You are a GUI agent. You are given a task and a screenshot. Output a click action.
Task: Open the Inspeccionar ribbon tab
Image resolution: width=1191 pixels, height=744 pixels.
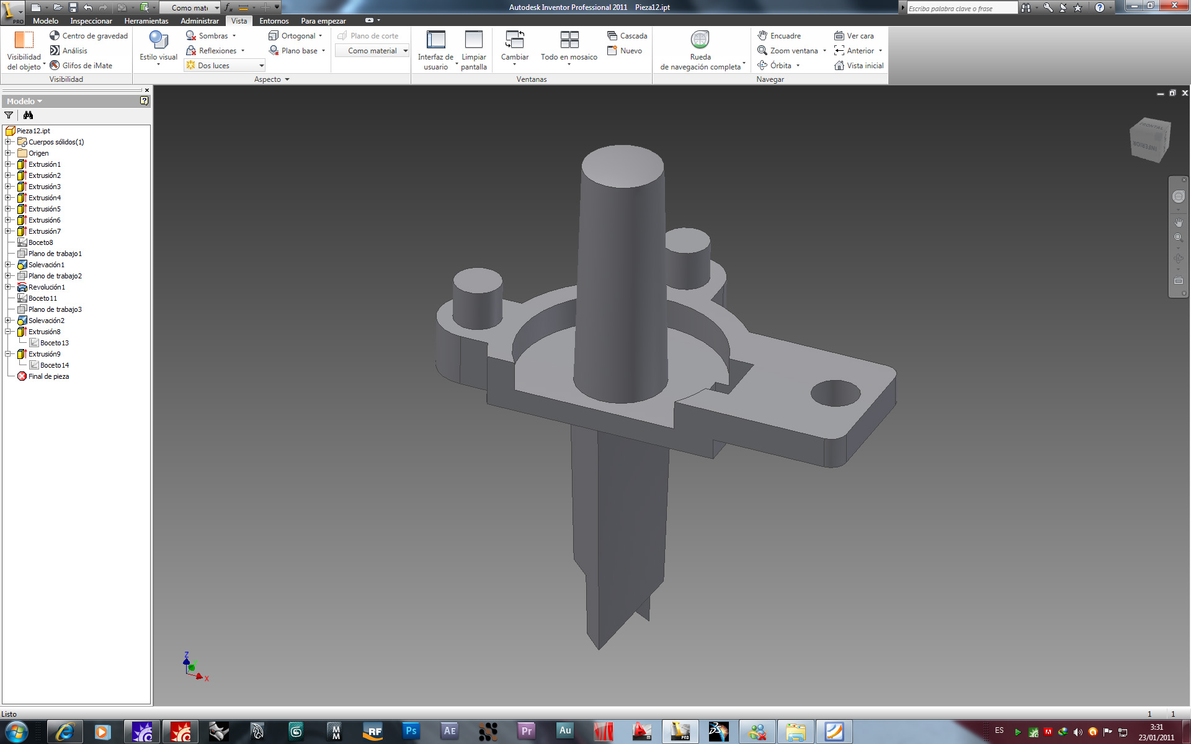91,21
